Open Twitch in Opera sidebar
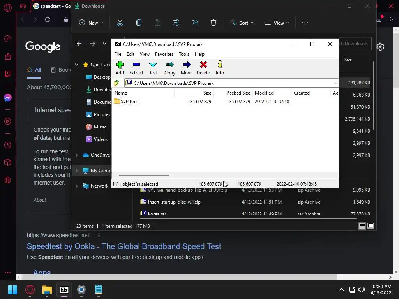The image size is (399, 299). pos(8,74)
